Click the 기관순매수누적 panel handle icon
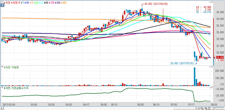This screenshot has width=225, height=110. [x=2, y=87]
